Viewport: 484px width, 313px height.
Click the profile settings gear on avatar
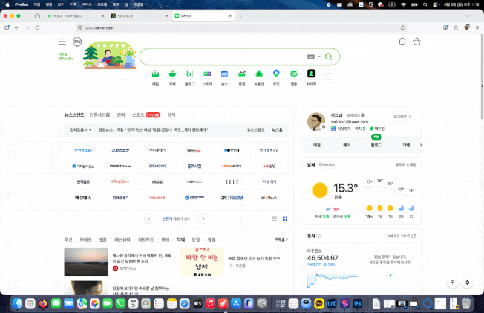[324, 127]
